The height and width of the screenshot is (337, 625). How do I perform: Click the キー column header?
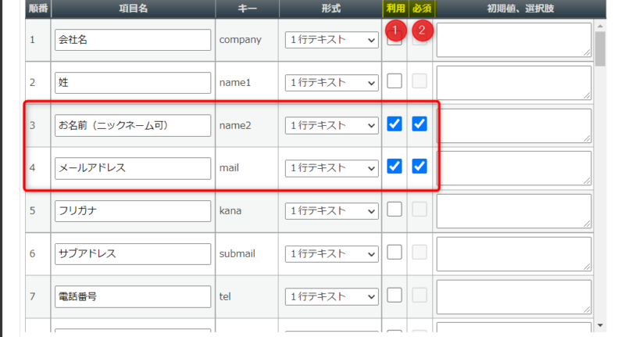(247, 9)
